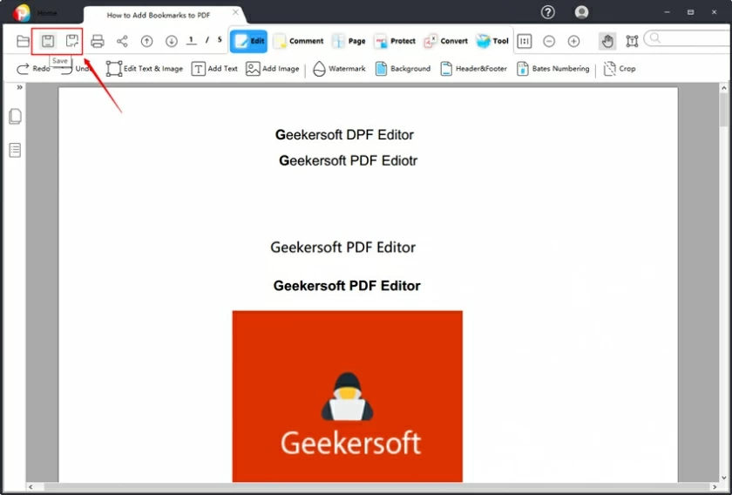Go to the previous page with the up arrow
Image resolution: width=732 pixels, height=495 pixels.
click(146, 41)
